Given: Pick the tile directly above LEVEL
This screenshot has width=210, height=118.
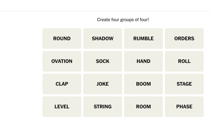Looking at the screenshot, I should [62, 84].
